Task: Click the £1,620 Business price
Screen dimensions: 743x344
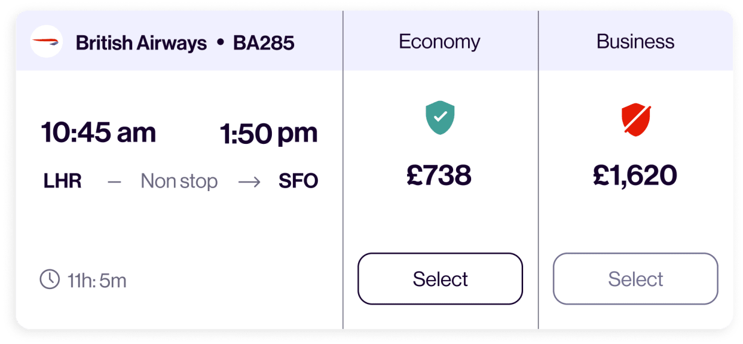Action: click(635, 175)
